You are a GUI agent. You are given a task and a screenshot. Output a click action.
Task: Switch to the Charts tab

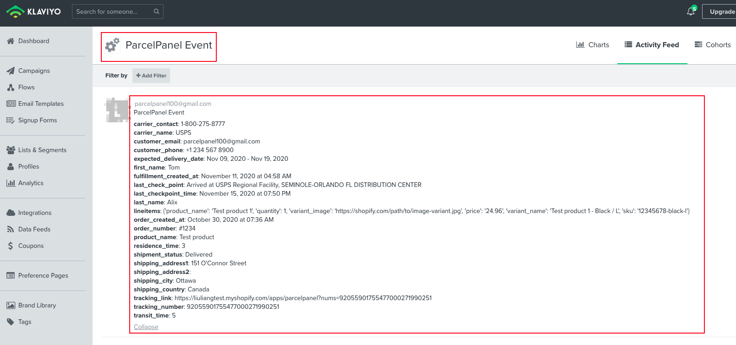(593, 44)
